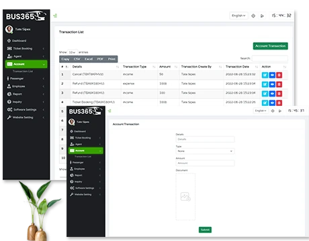Click the CSV export button

77,59
